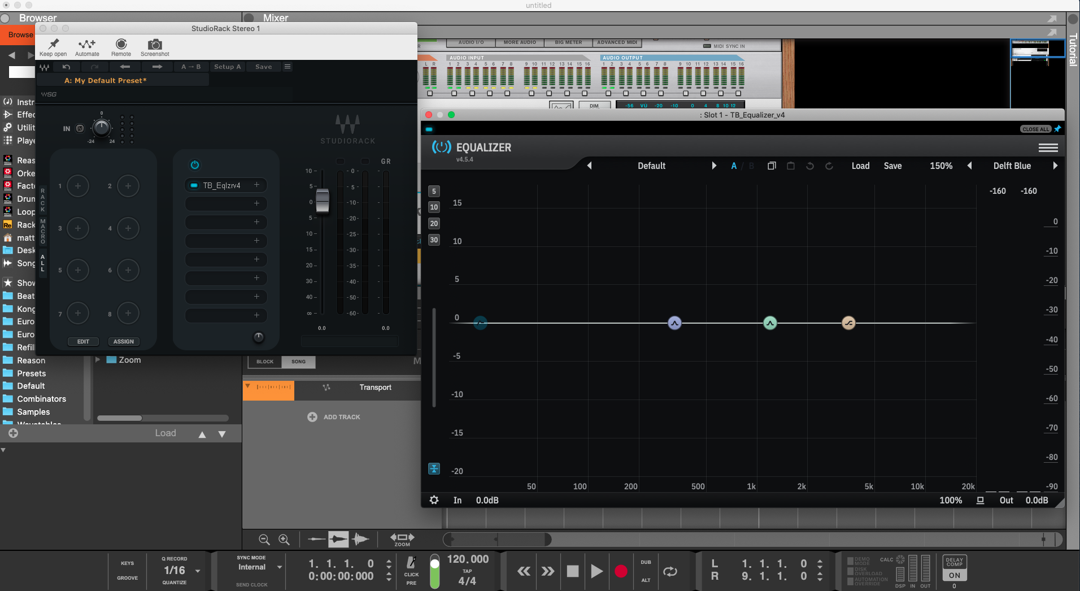Click the small knob below plugin chain
The height and width of the screenshot is (591, 1080).
259,337
